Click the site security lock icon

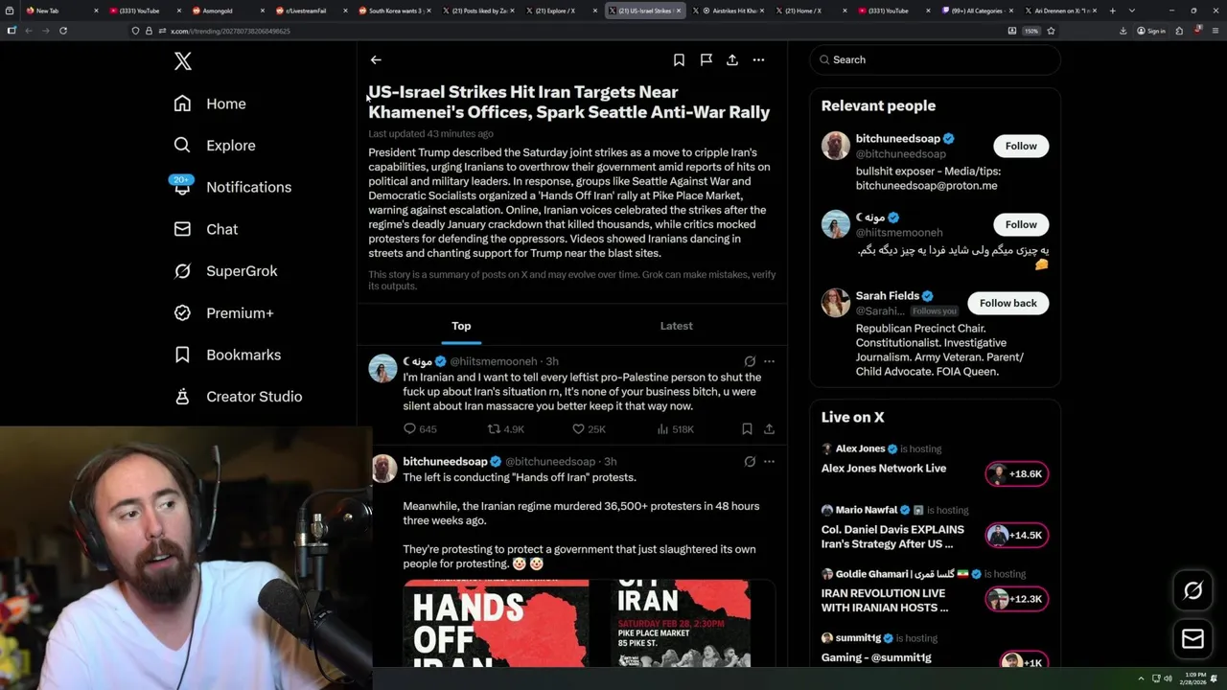pyautogui.click(x=149, y=31)
